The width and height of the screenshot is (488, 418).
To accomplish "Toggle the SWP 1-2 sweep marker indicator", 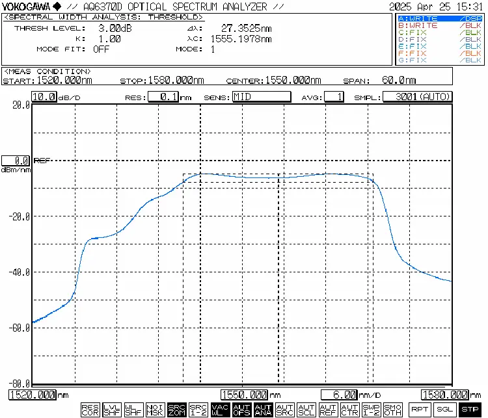I will 371,410.
